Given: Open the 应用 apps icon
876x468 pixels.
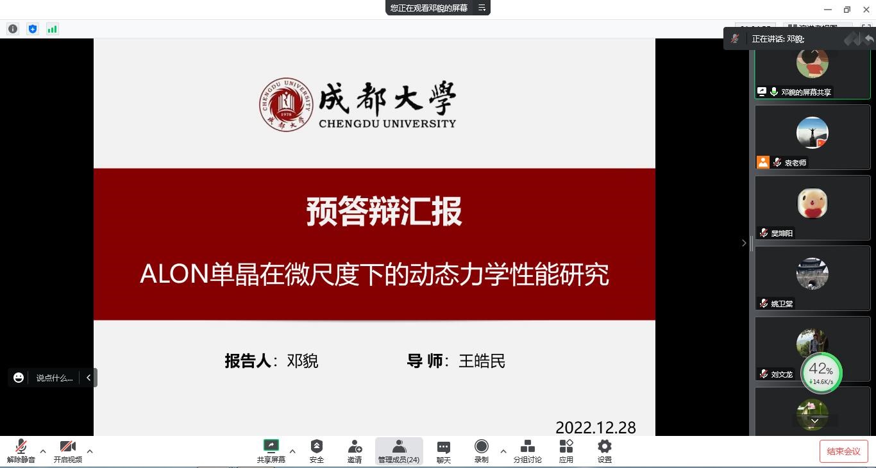Looking at the screenshot, I should (x=566, y=451).
